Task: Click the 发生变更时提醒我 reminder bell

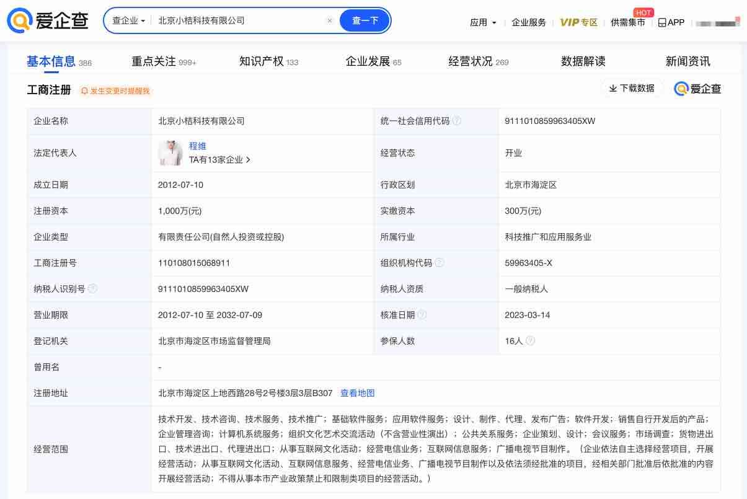Action: coord(115,91)
